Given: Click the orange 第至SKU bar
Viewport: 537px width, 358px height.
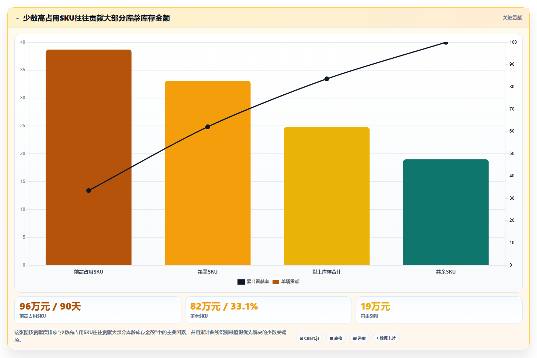Looking at the screenshot, I should (x=208, y=173).
